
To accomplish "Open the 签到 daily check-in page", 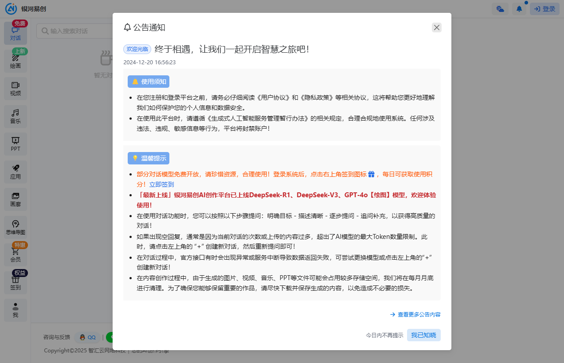I will point(16,282).
